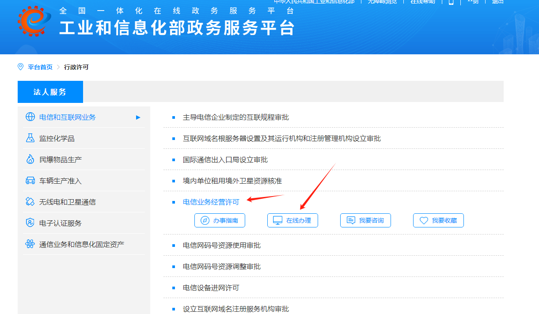Open 电信设备进网许可 item
The width and height of the screenshot is (539, 314).
point(211,288)
